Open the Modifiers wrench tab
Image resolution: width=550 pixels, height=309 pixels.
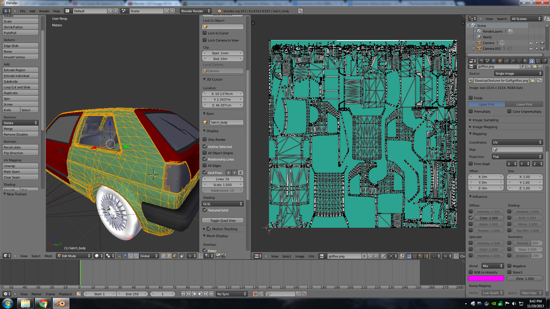(513, 61)
